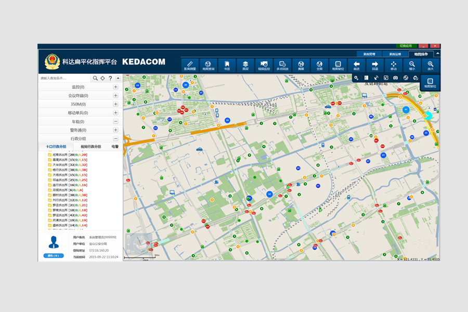
Task: Select 罗店派出所 folder [21|0,0,21]
Action: [x=68, y=205]
